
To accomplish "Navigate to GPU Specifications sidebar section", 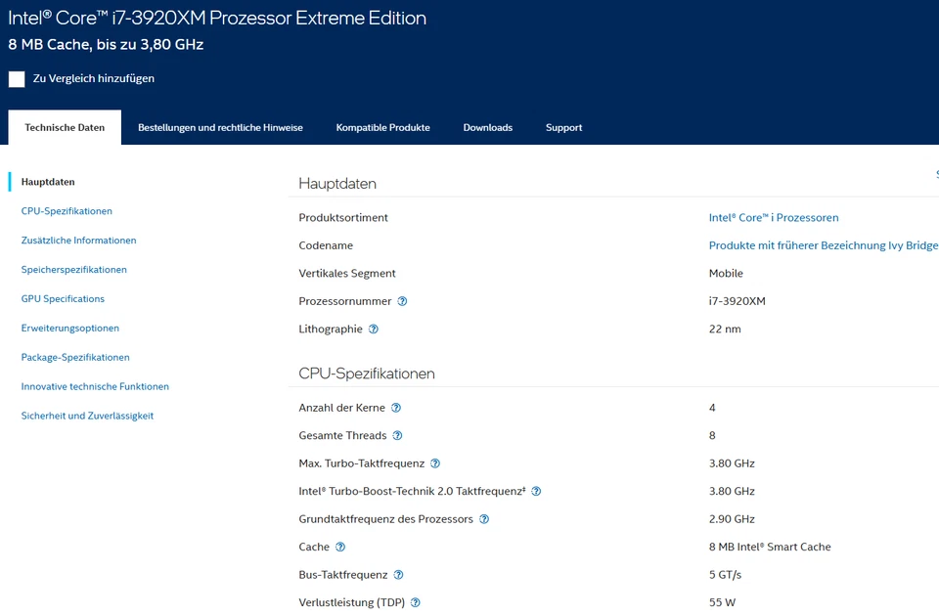I will click(x=63, y=299).
